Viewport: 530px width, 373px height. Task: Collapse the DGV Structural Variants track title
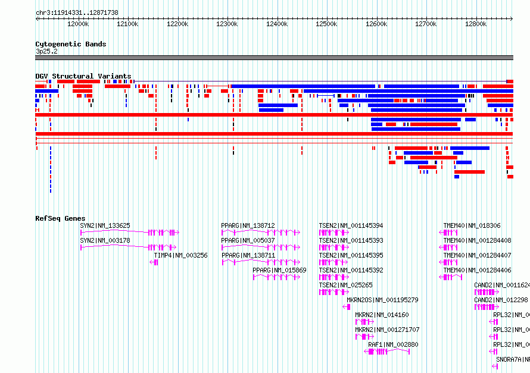click(x=83, y=76)
